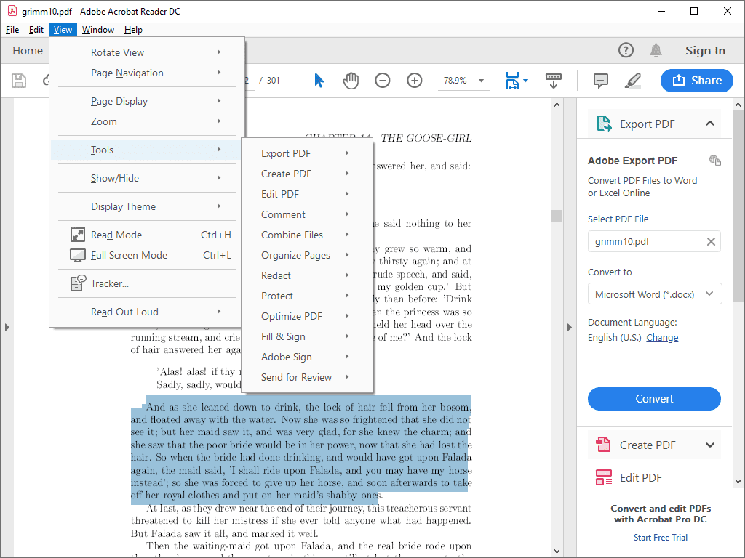Click Sign In
This screenshot has width=745, height=558.
pos(705,50)
